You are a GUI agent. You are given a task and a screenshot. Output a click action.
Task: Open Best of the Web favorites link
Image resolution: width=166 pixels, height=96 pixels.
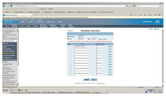19,12
